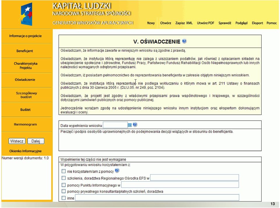Open Podgląd in top menu

tap(242, 23)
